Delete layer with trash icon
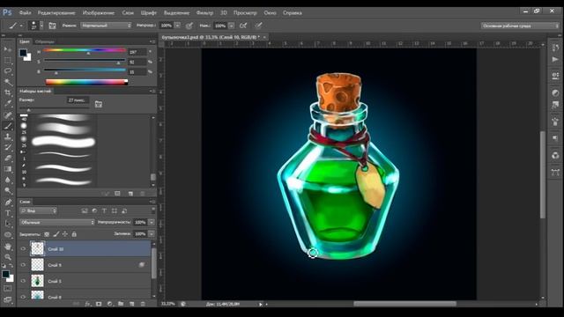This screenshot has width=564, height=317. pos(143,304)
